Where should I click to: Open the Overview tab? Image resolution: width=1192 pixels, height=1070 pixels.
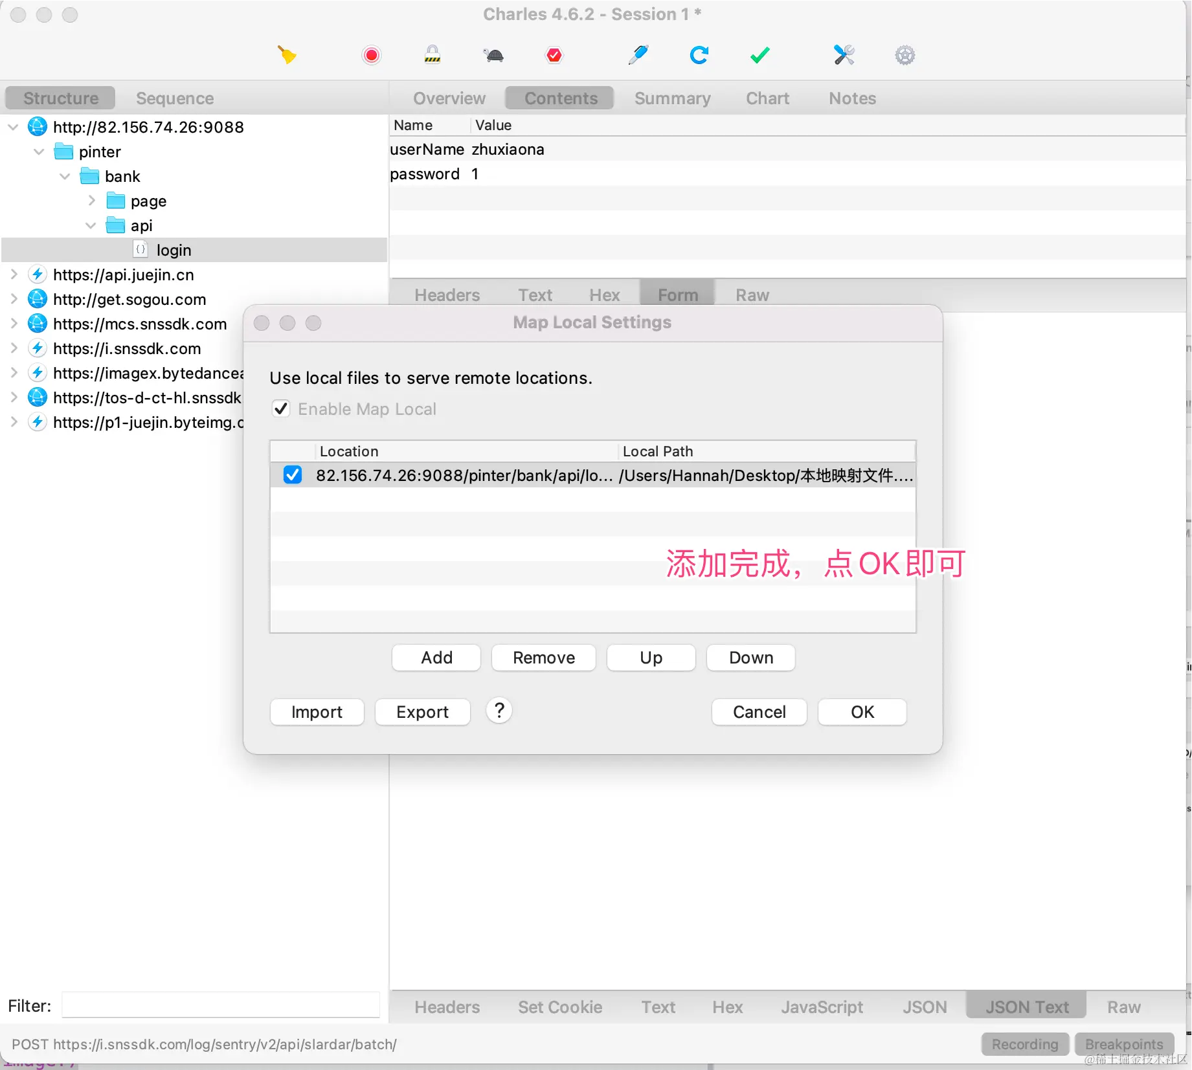[449, 98]
